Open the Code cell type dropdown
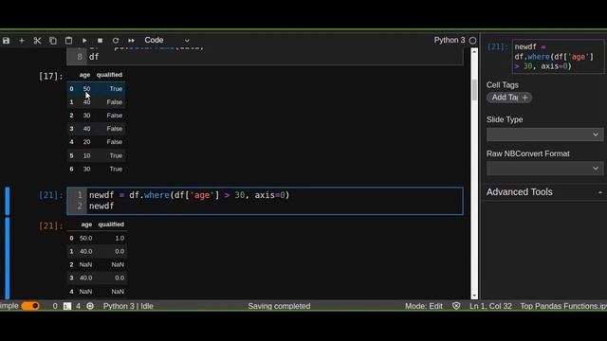This screenshot has width=607, height=341. click(x=167, y=40)
